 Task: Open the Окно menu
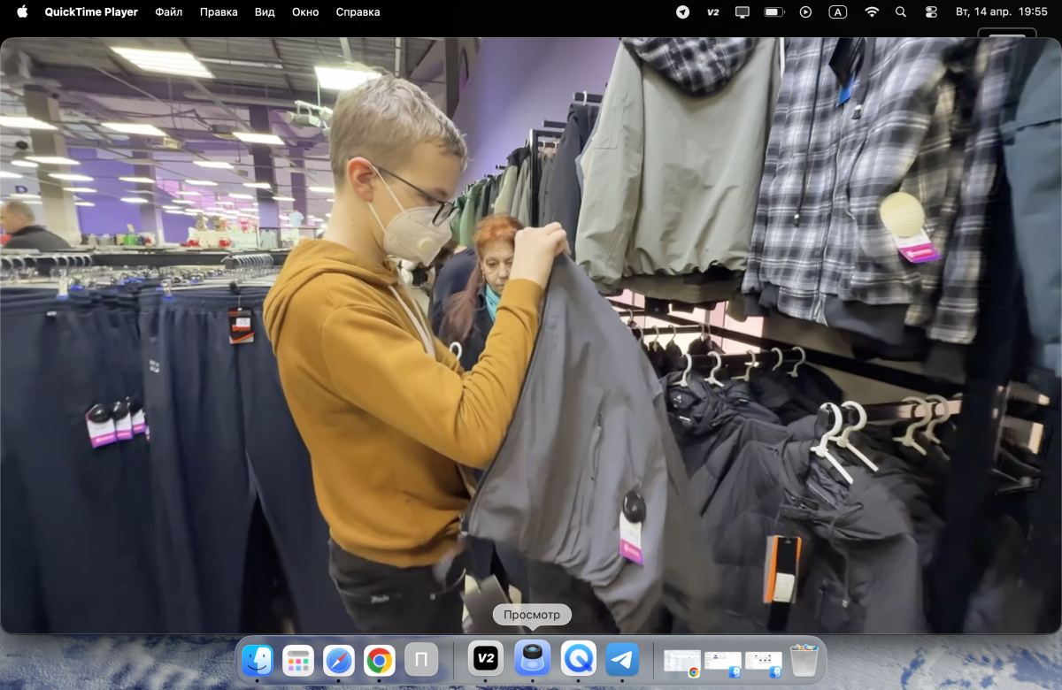(305, 12)
